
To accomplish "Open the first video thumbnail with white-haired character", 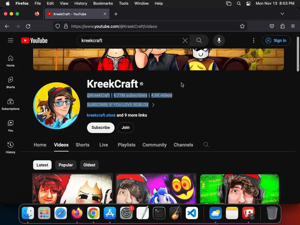I will click(x=73, y=189).
